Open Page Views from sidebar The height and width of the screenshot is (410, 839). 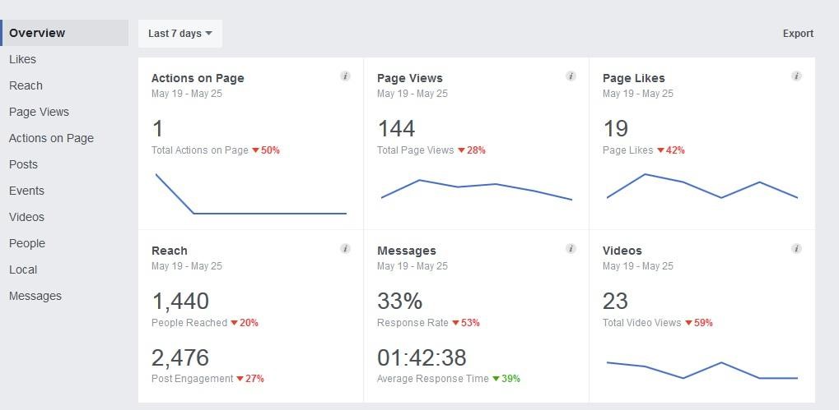pyautogui.click(x=39, y=112)
